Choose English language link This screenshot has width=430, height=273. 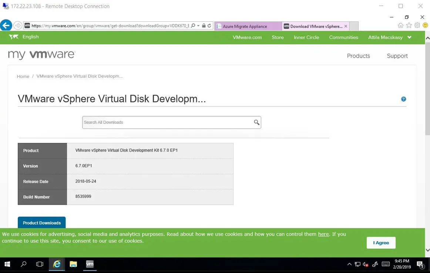pos(30,37)
